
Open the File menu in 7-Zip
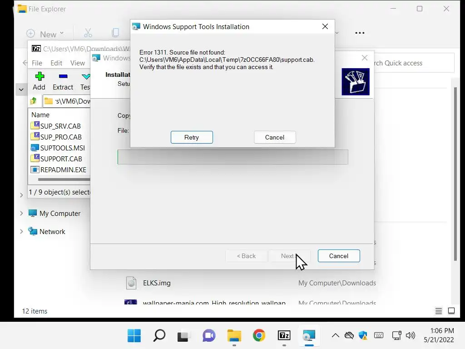pyautogui.click(x=37, y=63)
